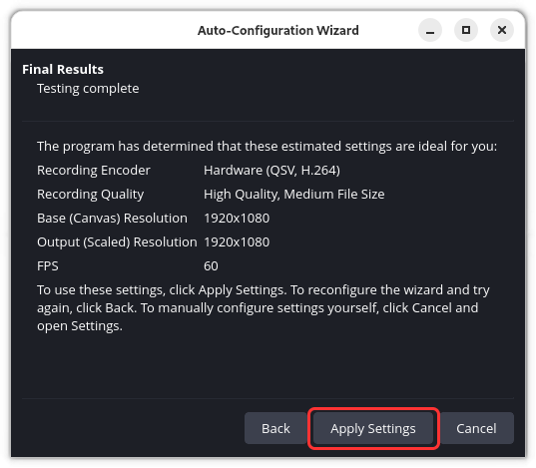Viewport: 536px width, 468px height.
Task: Select the Recording Quality label
Action: 90,195
